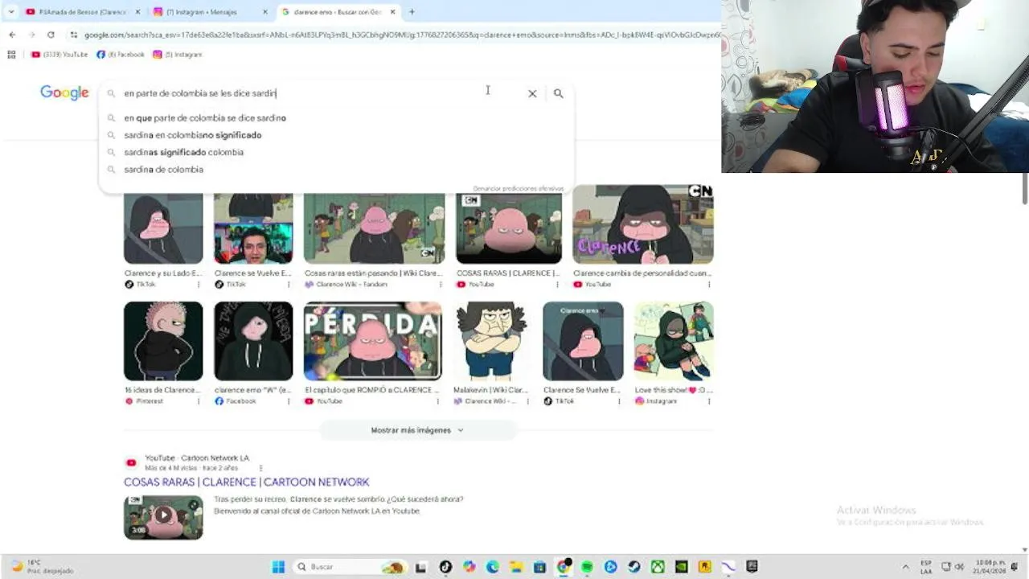Open the Instagram bookmark
The height and width of the screenshot is (579, 1029).
(177, 55)
